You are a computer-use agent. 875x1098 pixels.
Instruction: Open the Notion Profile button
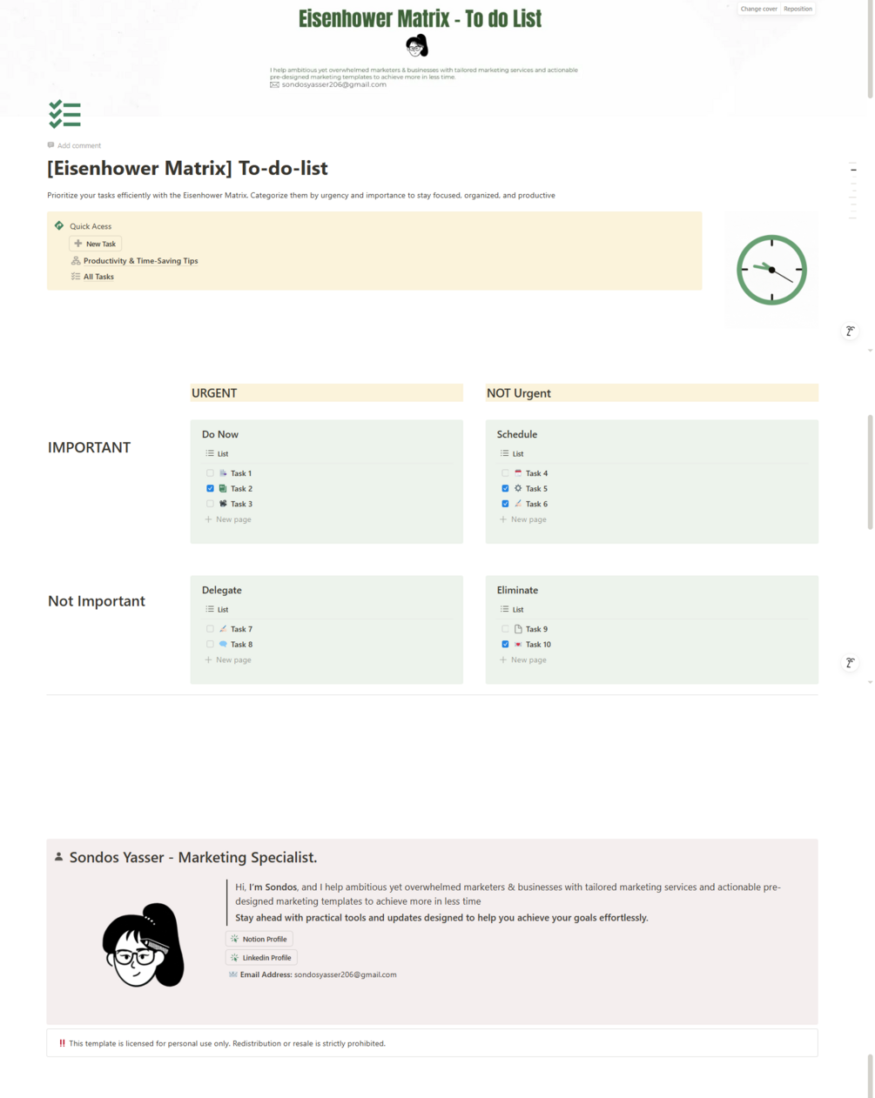pos(259,939)
